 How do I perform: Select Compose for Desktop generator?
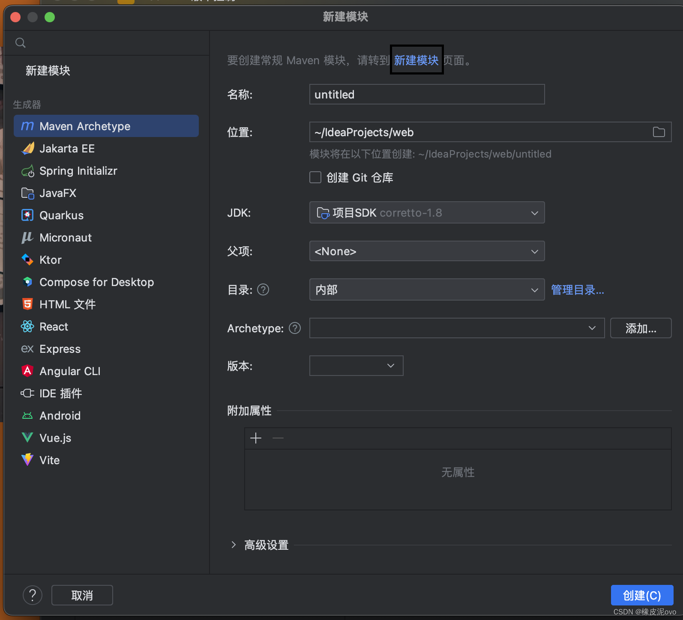[106, 282]
